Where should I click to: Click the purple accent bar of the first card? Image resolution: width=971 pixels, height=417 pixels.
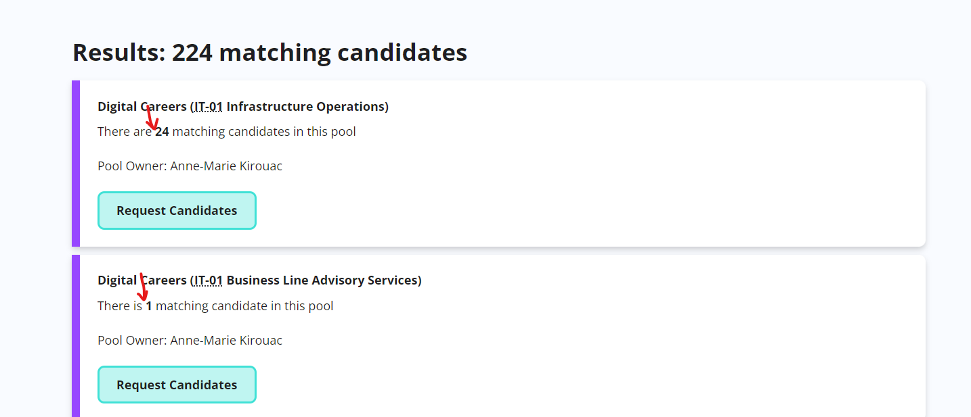tap(74, 162)
